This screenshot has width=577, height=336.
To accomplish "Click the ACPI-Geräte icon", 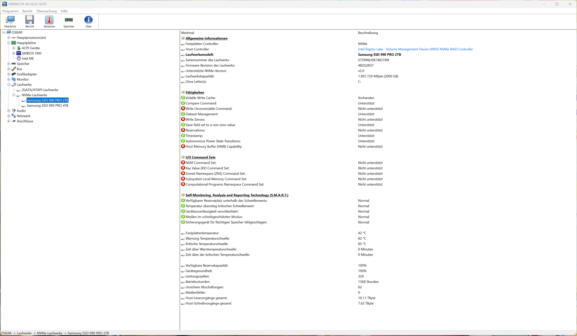I will coord(19,48).
